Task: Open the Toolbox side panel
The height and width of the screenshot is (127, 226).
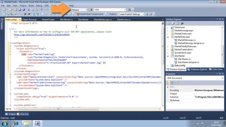Action: [2, 24]
